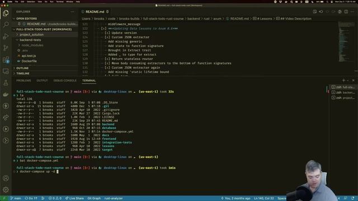Open Remote Explorer icon in activity bar
This screenshot has height=201, width=358.
(x=6, y=71)
